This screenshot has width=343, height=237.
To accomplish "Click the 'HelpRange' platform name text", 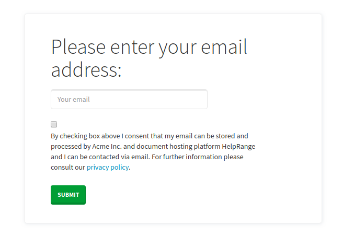I will tap(238, 146).
